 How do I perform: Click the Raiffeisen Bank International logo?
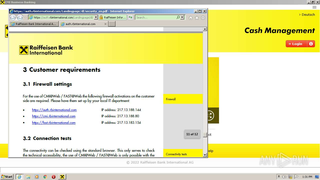46,50
